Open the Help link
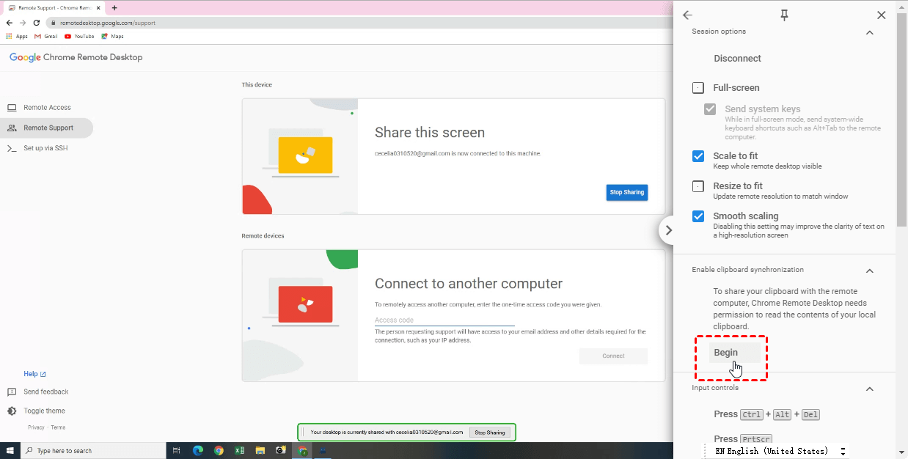This screenshot has width=908, height=459. pyautogui.click(x=34, y=374)
